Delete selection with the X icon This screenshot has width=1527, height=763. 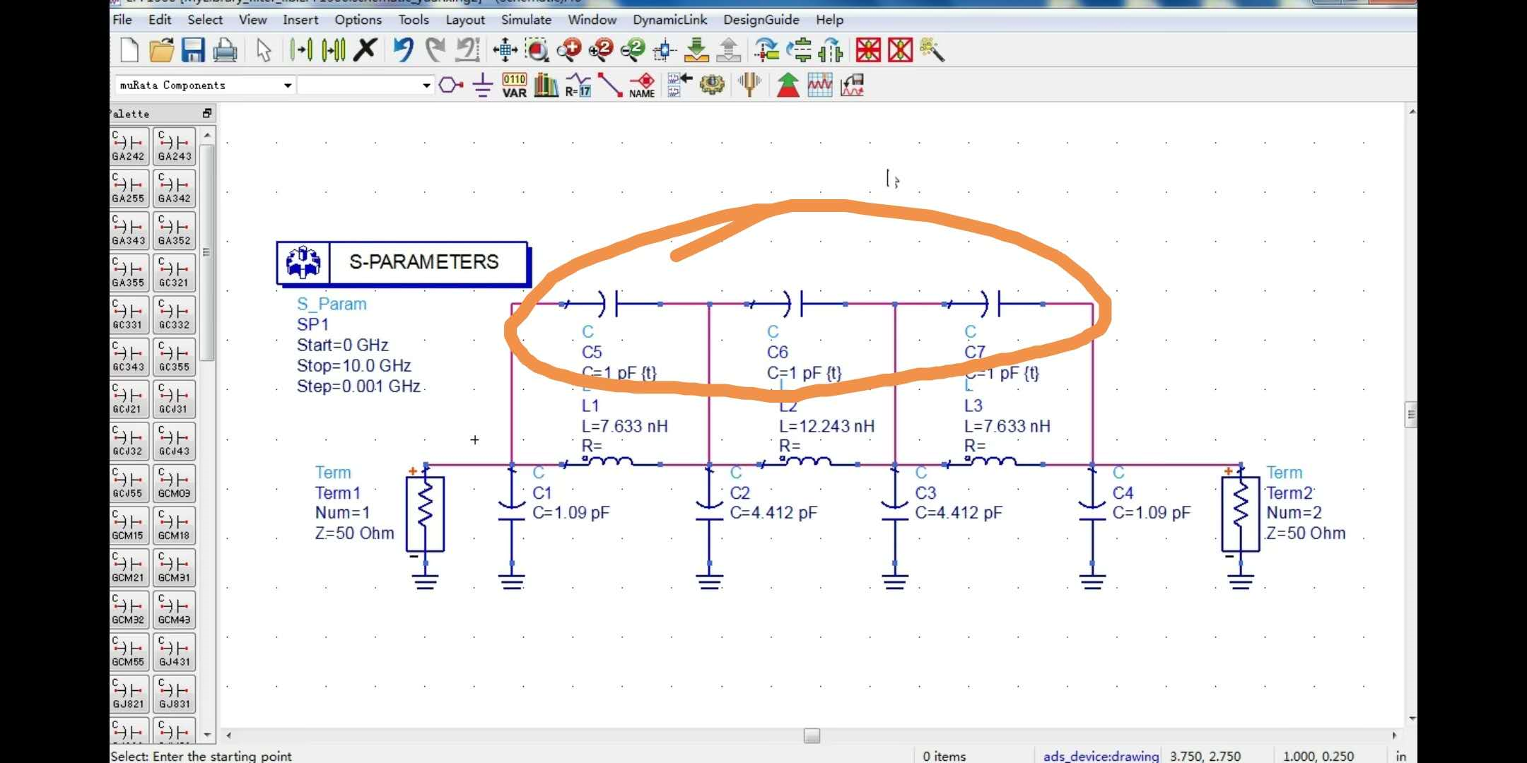coord(365,50)
